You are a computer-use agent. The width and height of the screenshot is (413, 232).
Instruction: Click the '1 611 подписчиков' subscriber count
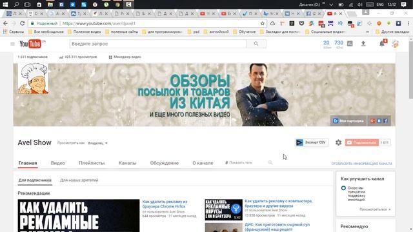[x=33, y=57]
